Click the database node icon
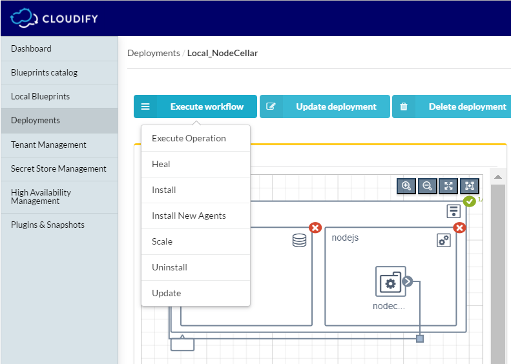This screenshot has width=511, height=364. click(299, 241)
